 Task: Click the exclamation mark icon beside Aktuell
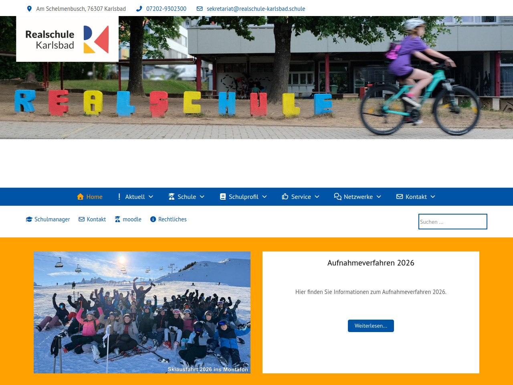point(119,197)
